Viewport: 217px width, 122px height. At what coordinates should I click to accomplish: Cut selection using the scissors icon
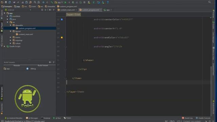tap(23, 2)
